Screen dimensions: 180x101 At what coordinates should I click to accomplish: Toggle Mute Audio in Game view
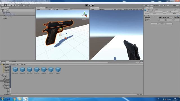pos(136,9)
